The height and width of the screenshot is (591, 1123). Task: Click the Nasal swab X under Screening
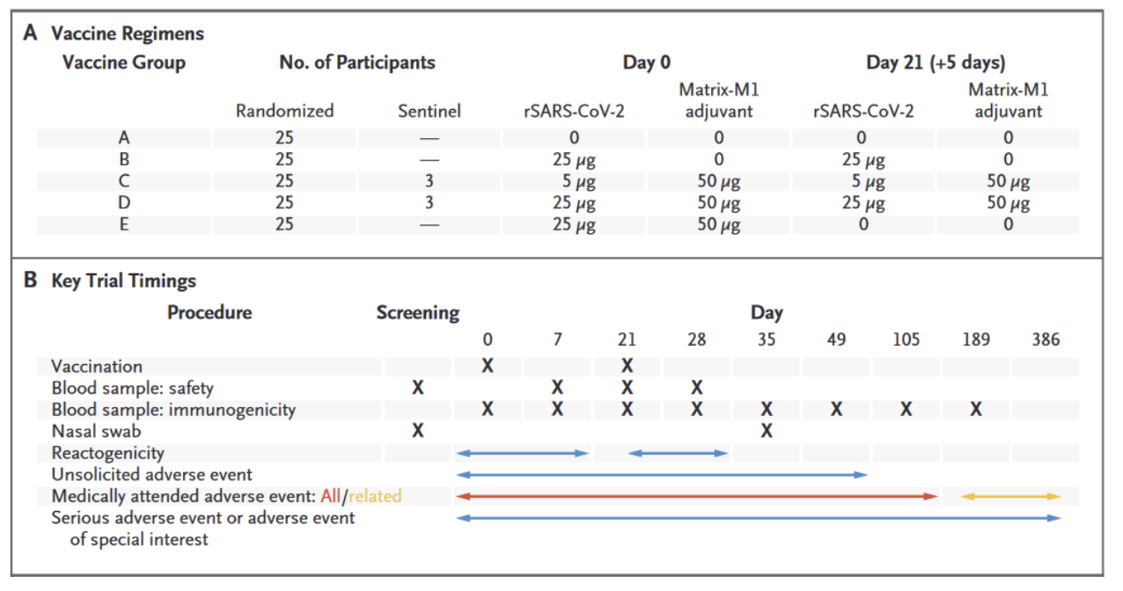418,431
